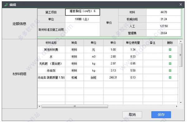Viewport: 187px width, 122px height.
Task: Click the 备注 column header
Action: pos(152,43)
